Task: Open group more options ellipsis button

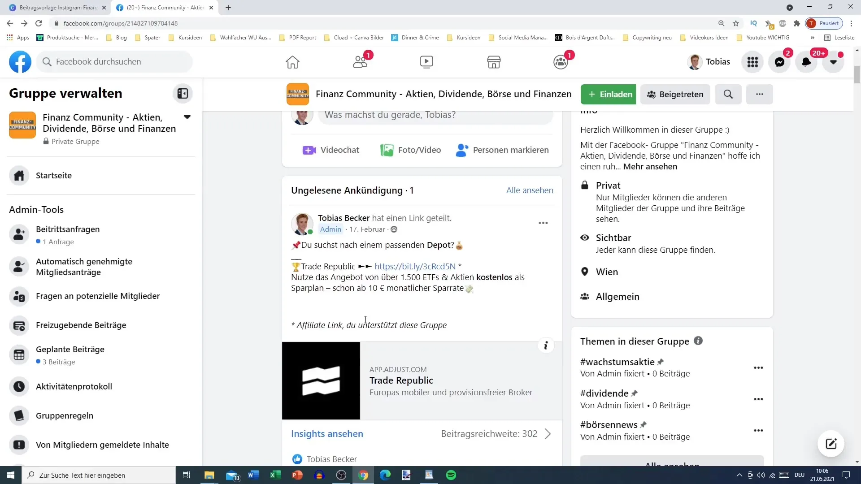Action: 760,94
